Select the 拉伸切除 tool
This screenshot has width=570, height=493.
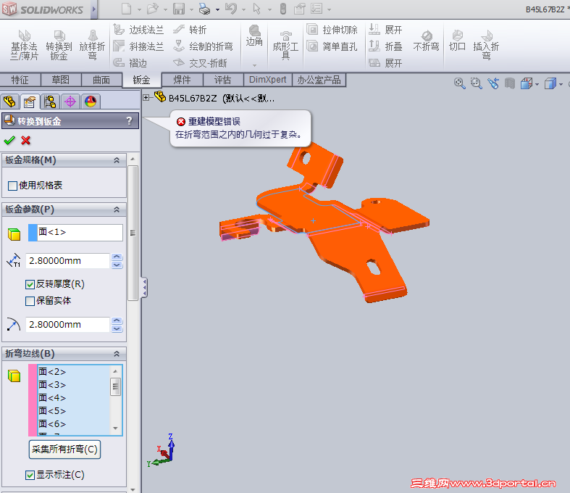pos(332,30)
